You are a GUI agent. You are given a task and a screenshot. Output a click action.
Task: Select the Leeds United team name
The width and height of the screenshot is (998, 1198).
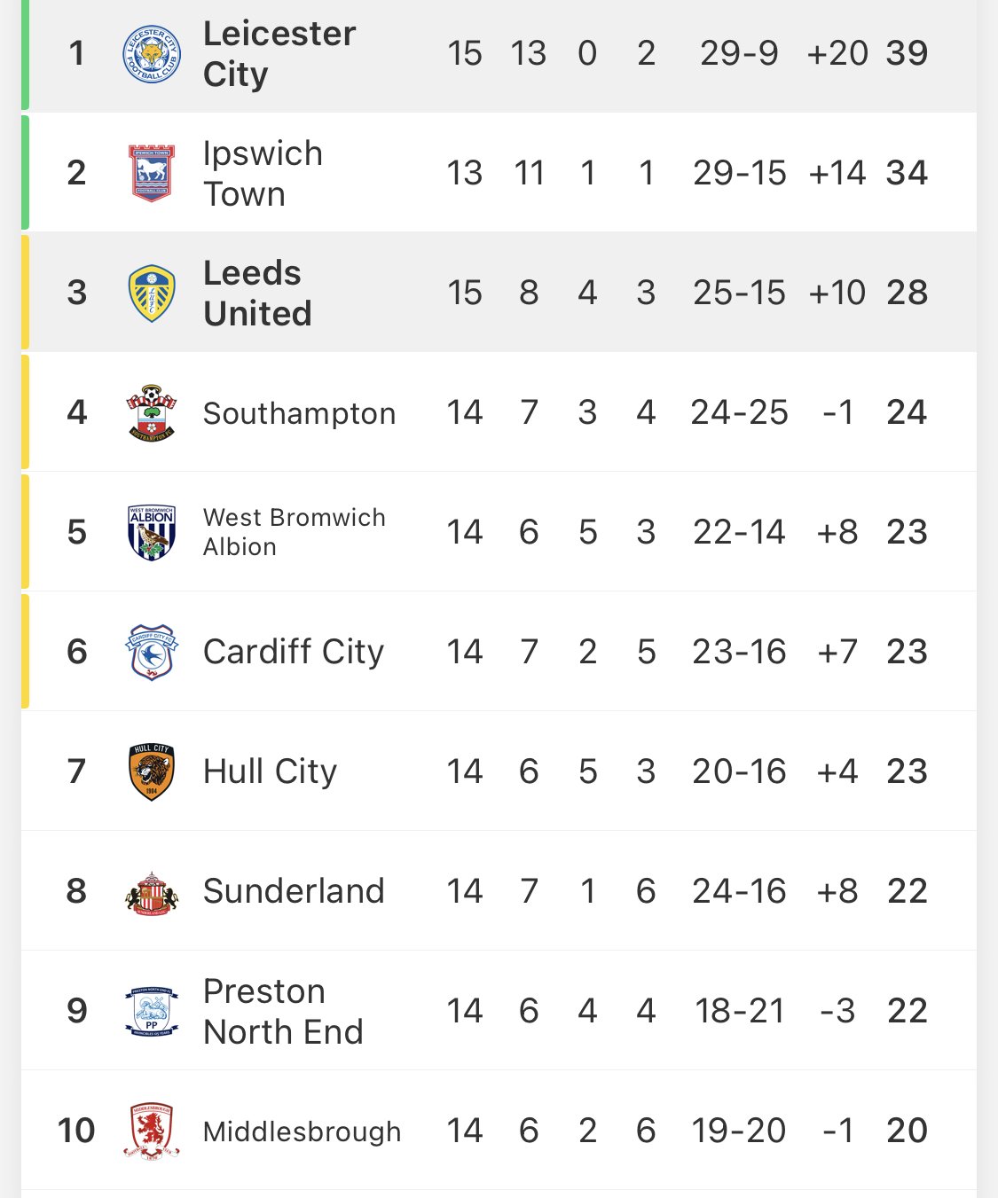257,294
